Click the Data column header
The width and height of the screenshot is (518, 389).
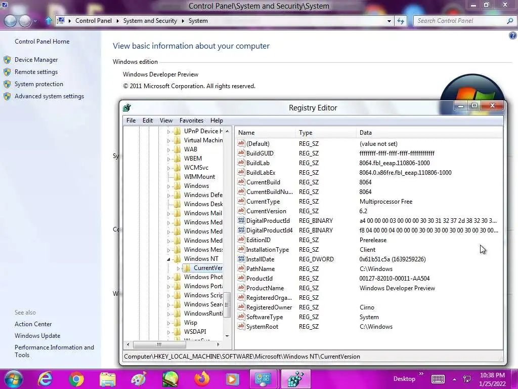(x=429, y=133)
